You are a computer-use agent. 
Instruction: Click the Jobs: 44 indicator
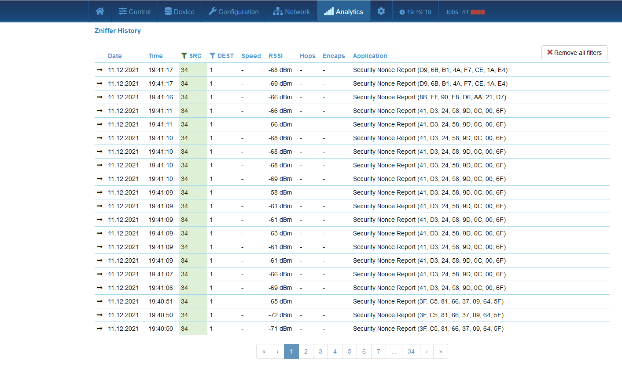(x=464, y=12)
